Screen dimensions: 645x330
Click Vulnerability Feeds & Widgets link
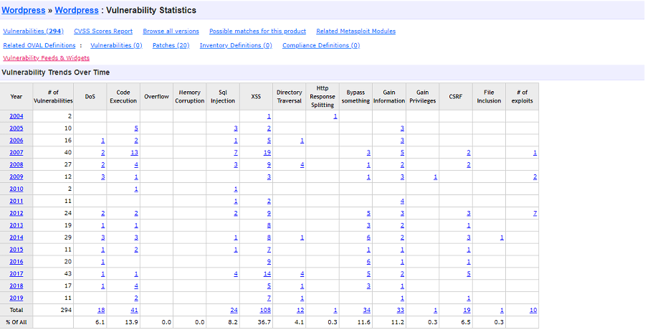tap(46, 58)
